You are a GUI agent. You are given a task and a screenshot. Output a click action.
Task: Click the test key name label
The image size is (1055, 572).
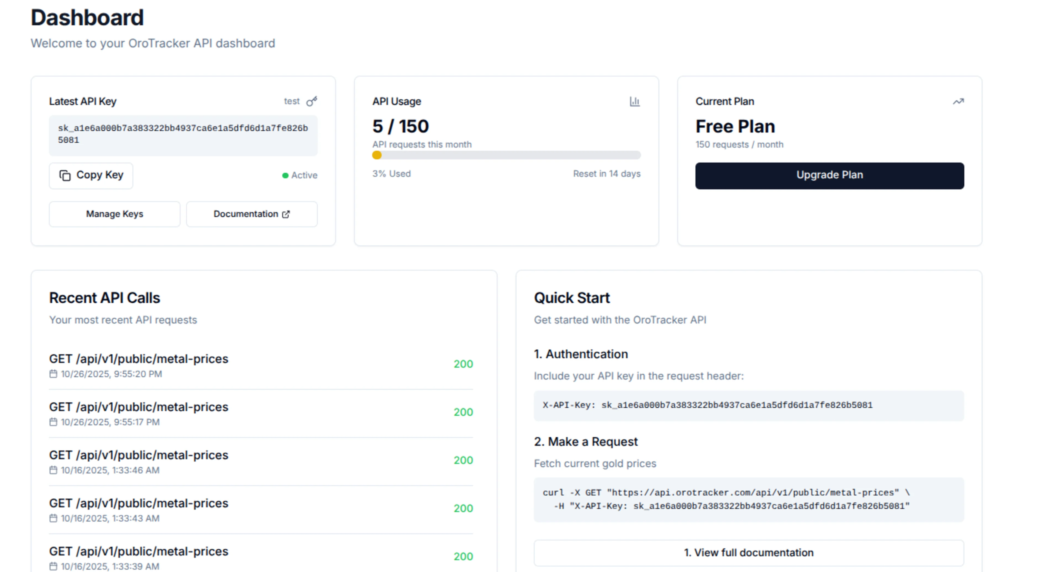(291, 101)
